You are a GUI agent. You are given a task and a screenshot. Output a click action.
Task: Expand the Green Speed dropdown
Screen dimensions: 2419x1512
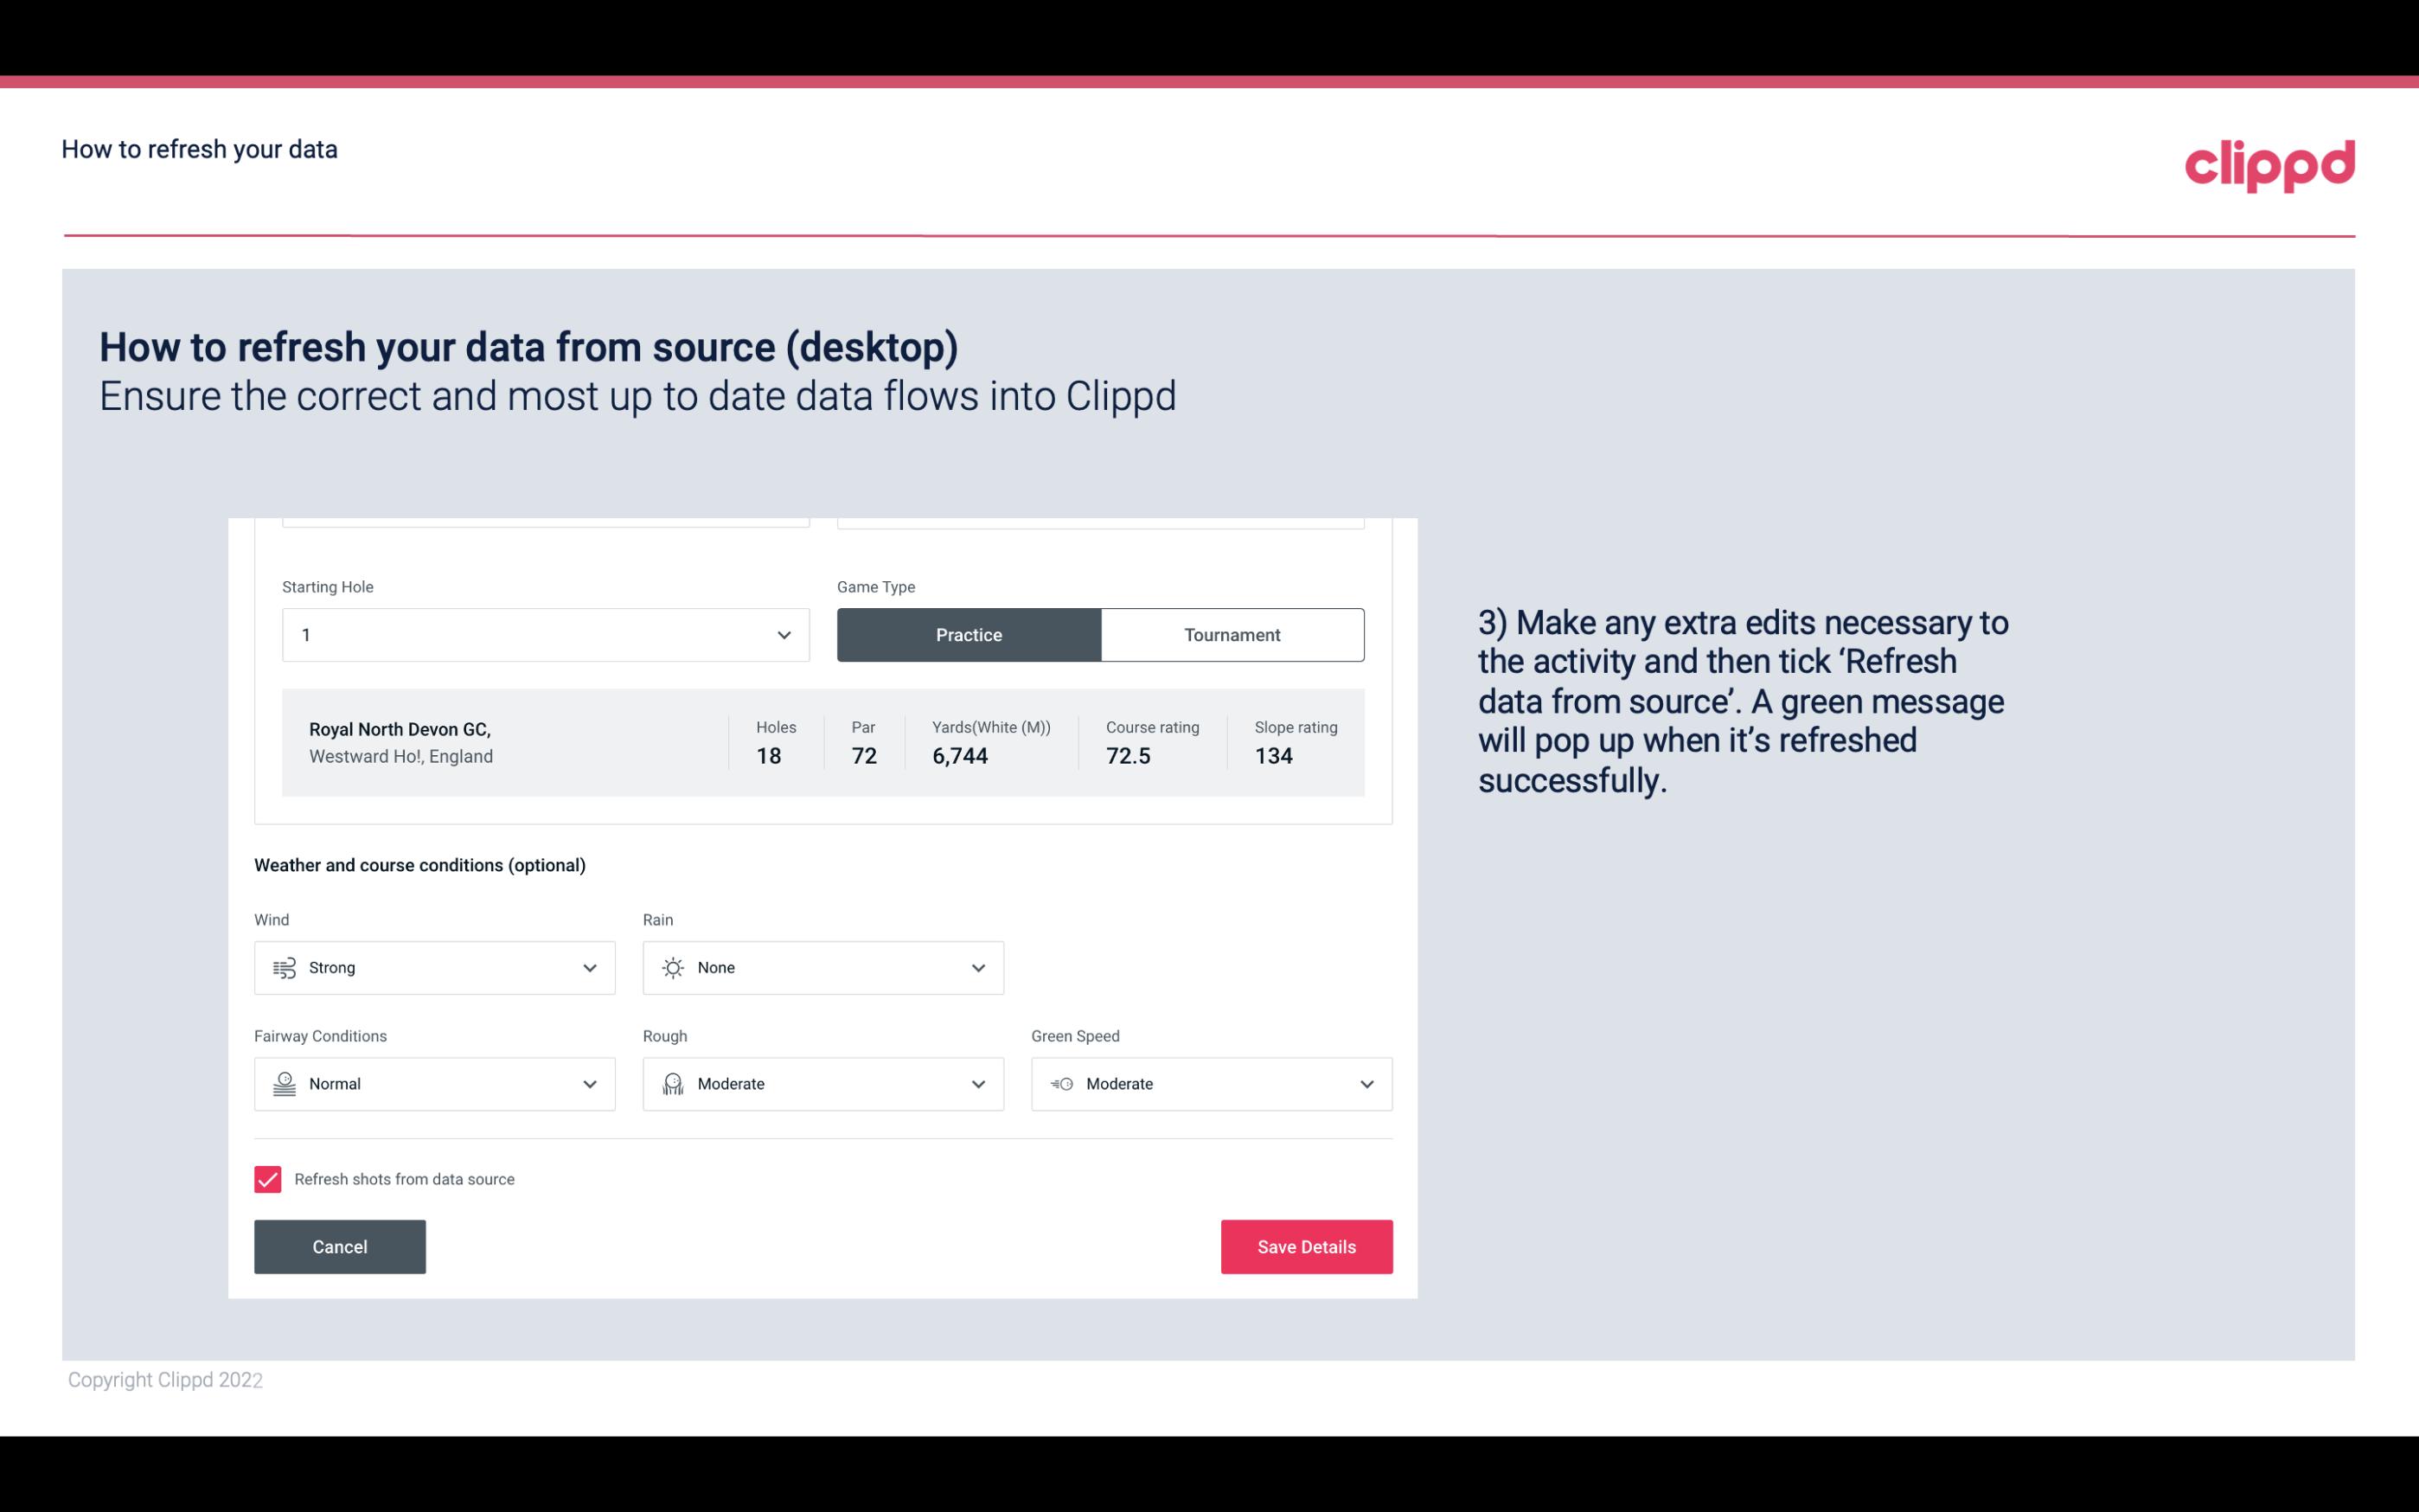click(x=1214, y=1084)
